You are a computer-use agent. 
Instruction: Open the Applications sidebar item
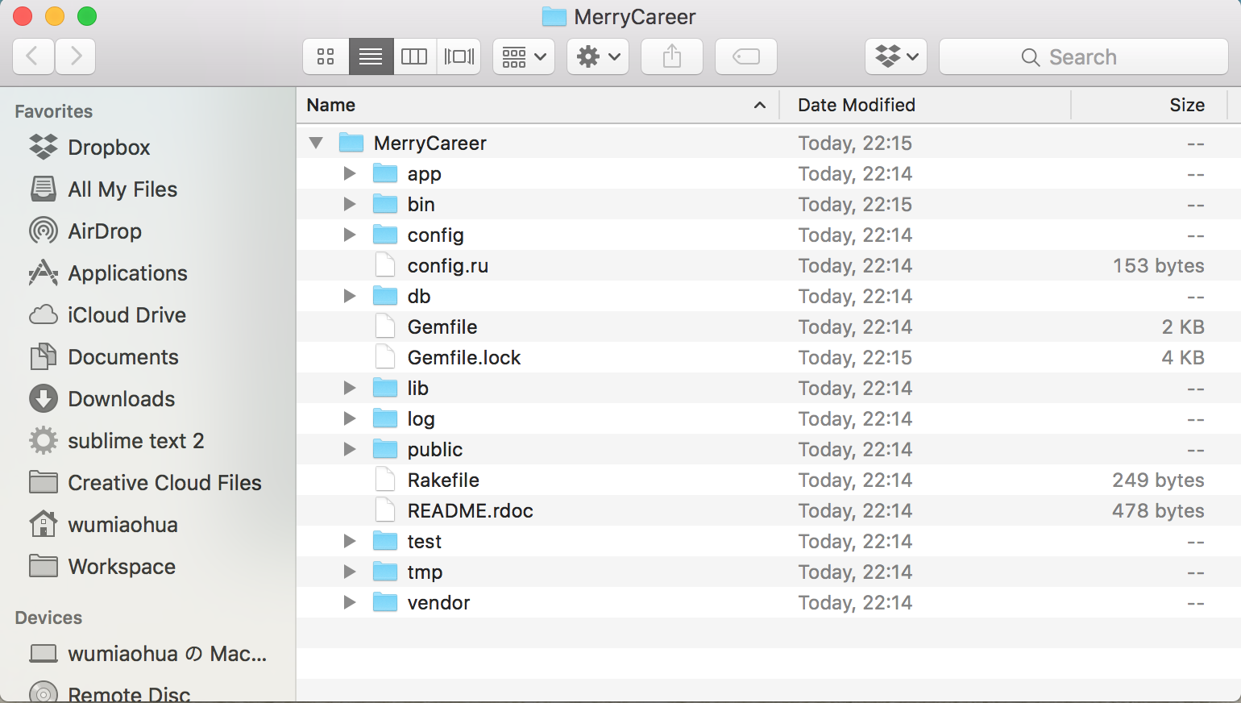coord(127,272)
